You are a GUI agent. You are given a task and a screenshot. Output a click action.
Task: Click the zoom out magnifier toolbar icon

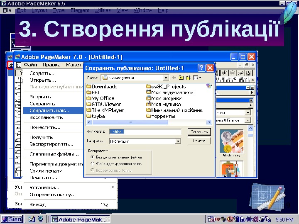233,73
